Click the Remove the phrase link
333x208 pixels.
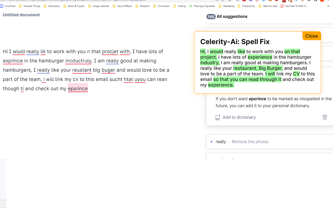click(250, 142)
